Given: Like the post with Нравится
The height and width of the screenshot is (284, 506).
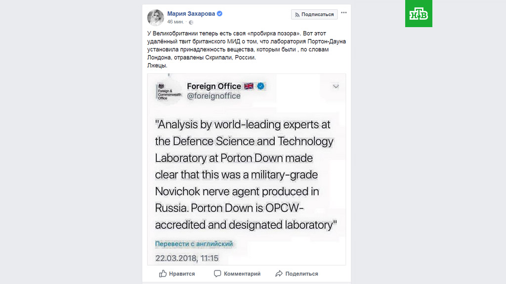Looking at the screenshot, I should pyautogui.click(x=177, y=274).
